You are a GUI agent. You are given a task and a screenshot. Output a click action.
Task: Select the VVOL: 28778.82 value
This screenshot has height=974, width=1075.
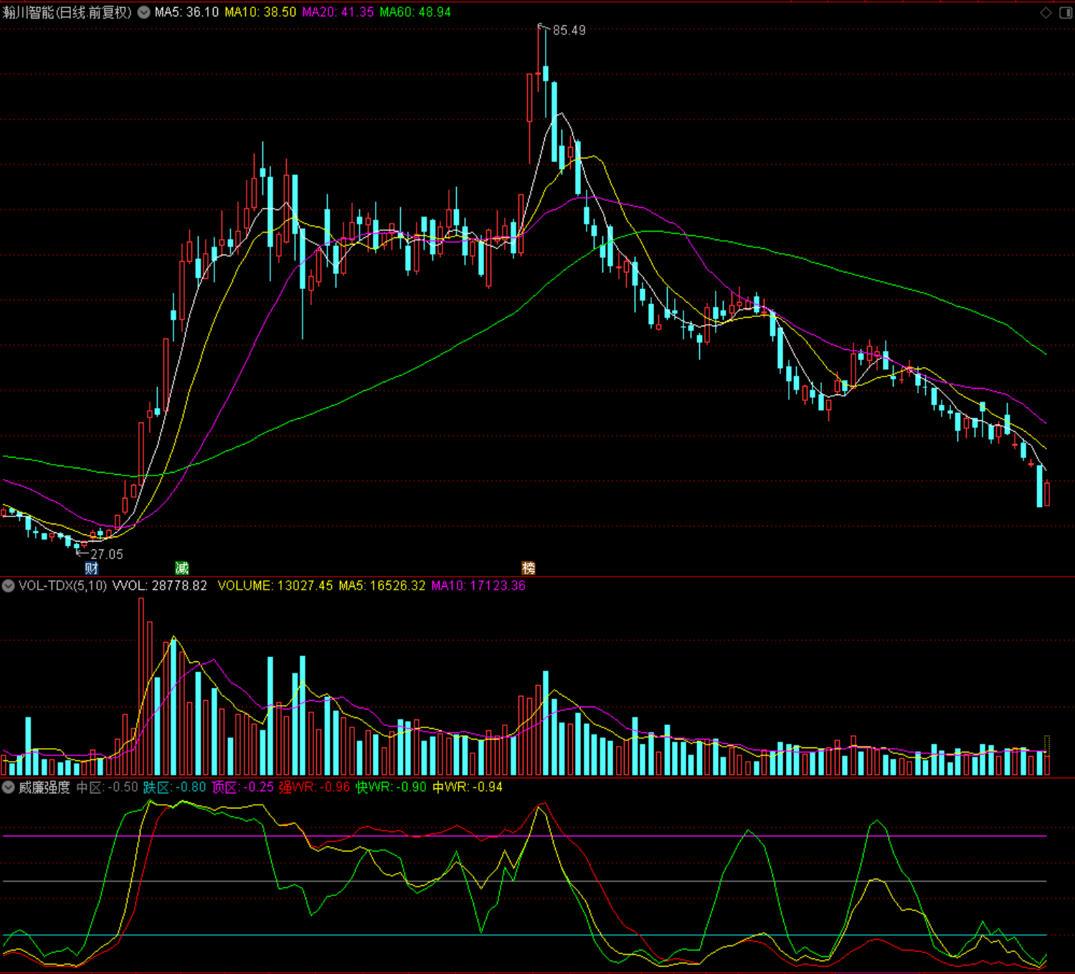pos(160,586)
